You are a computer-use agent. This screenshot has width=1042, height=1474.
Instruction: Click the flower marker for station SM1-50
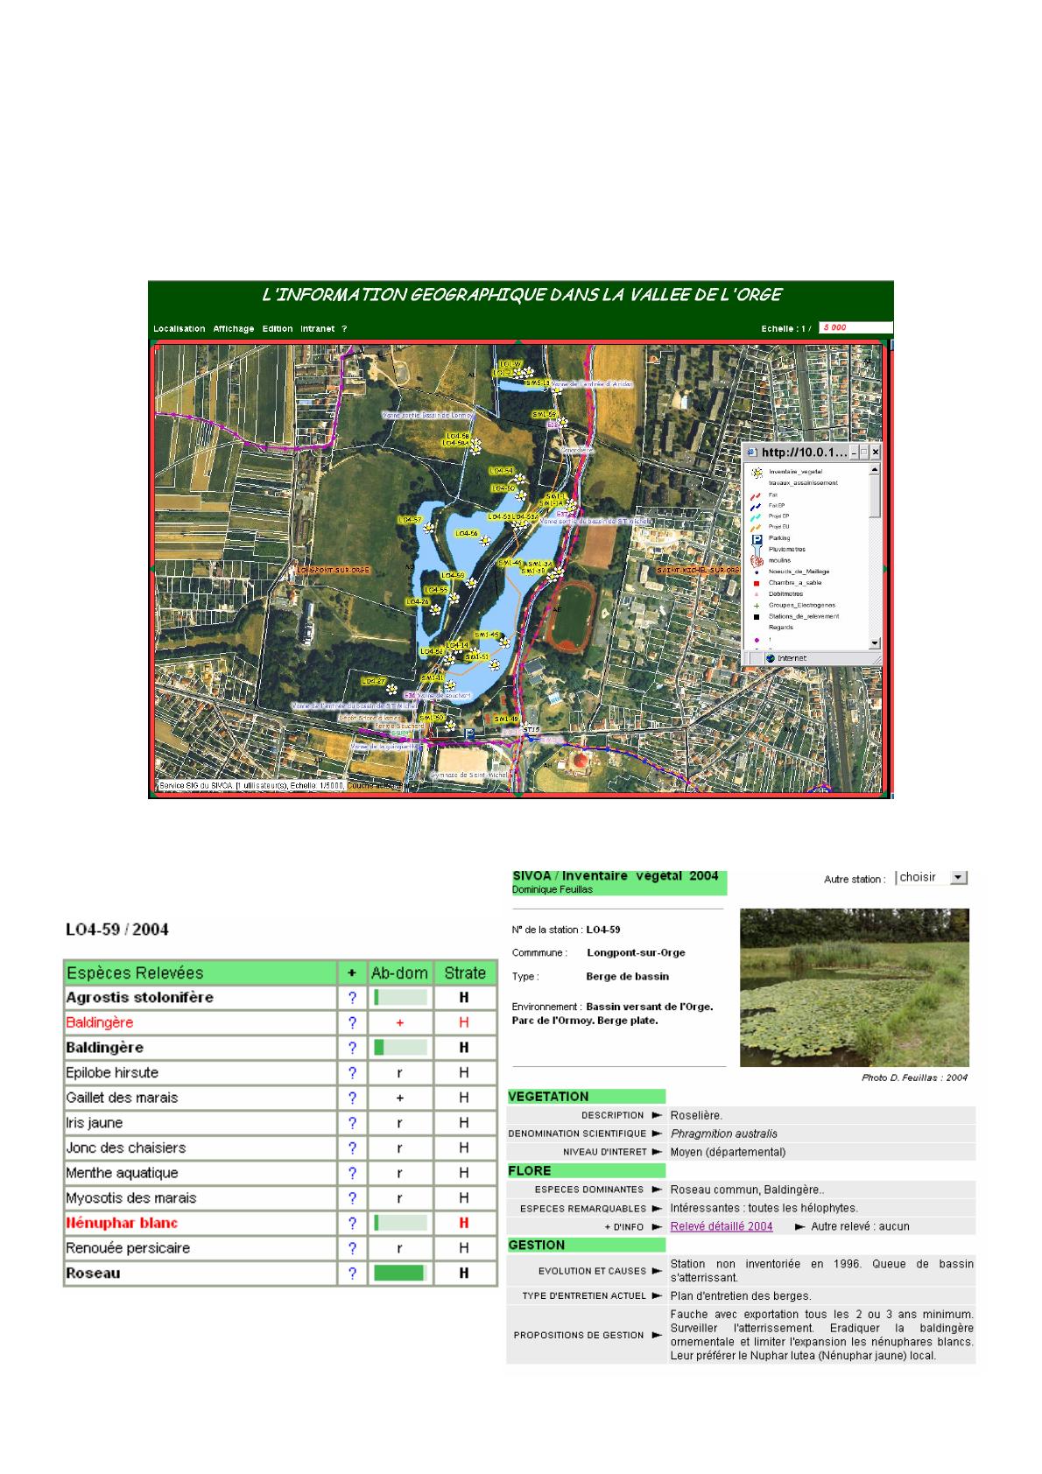[x=450, y=725]
